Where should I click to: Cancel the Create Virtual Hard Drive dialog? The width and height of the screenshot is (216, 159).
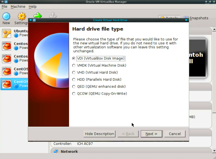coord(175,134)
